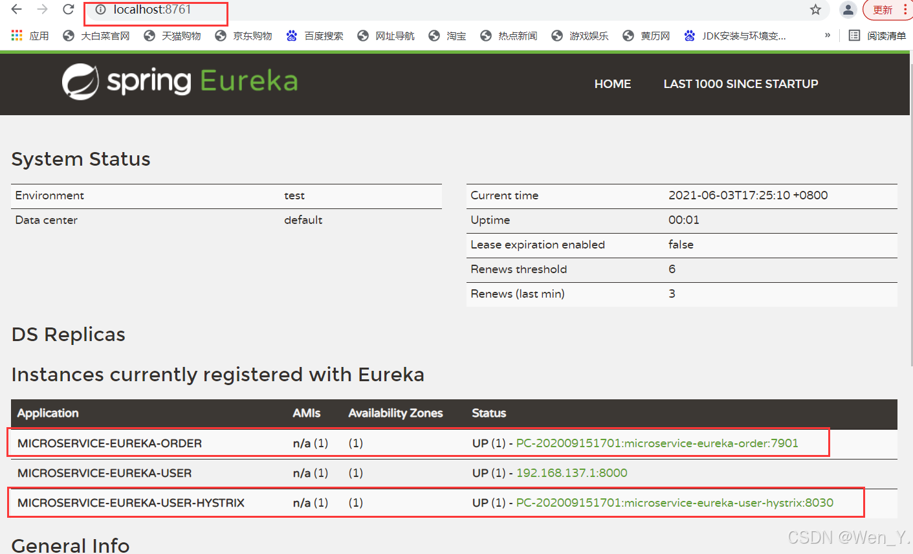Open the browser profile avatar
Screen dimensions: 913x554
848,10
